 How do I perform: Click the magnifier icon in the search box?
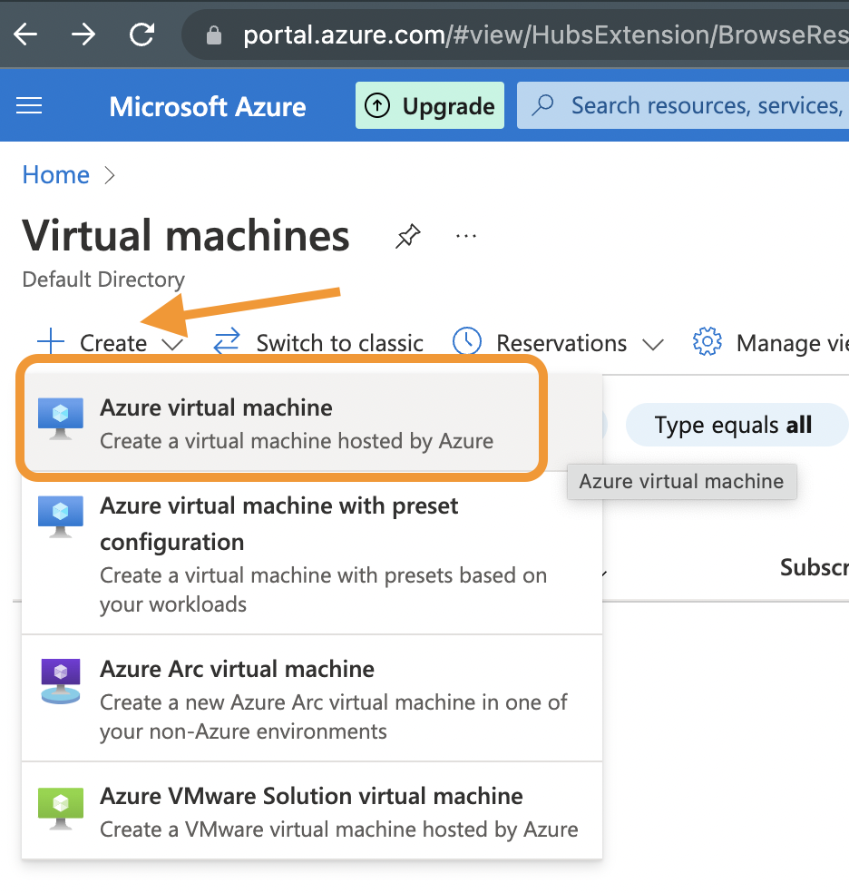542,104
